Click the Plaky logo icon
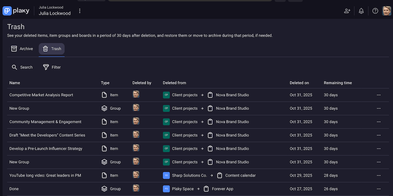This screenshot has width=393, height=196. pyautogui.click(x=7, y=11)
